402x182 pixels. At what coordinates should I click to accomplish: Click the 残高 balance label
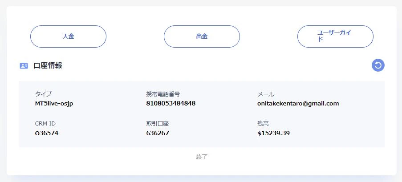point(263,123)
